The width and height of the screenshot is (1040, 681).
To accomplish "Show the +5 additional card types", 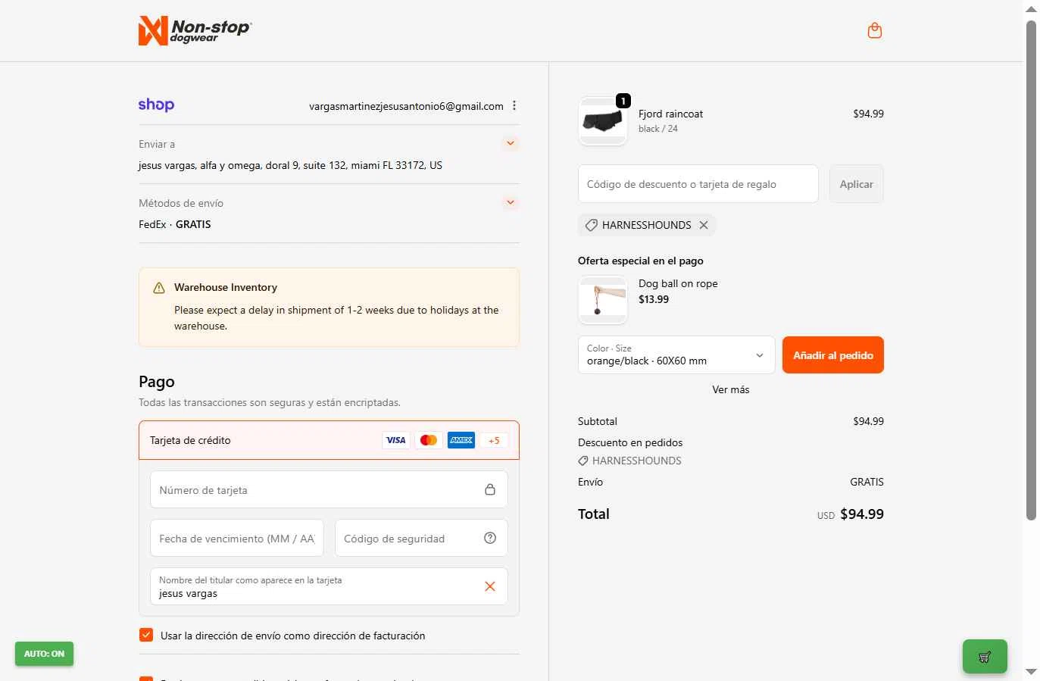I will (x=494, y=440).
